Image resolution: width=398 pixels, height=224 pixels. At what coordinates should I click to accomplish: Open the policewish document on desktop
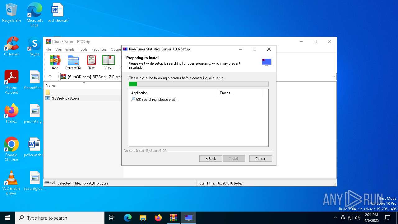click(x=35, y=147)
